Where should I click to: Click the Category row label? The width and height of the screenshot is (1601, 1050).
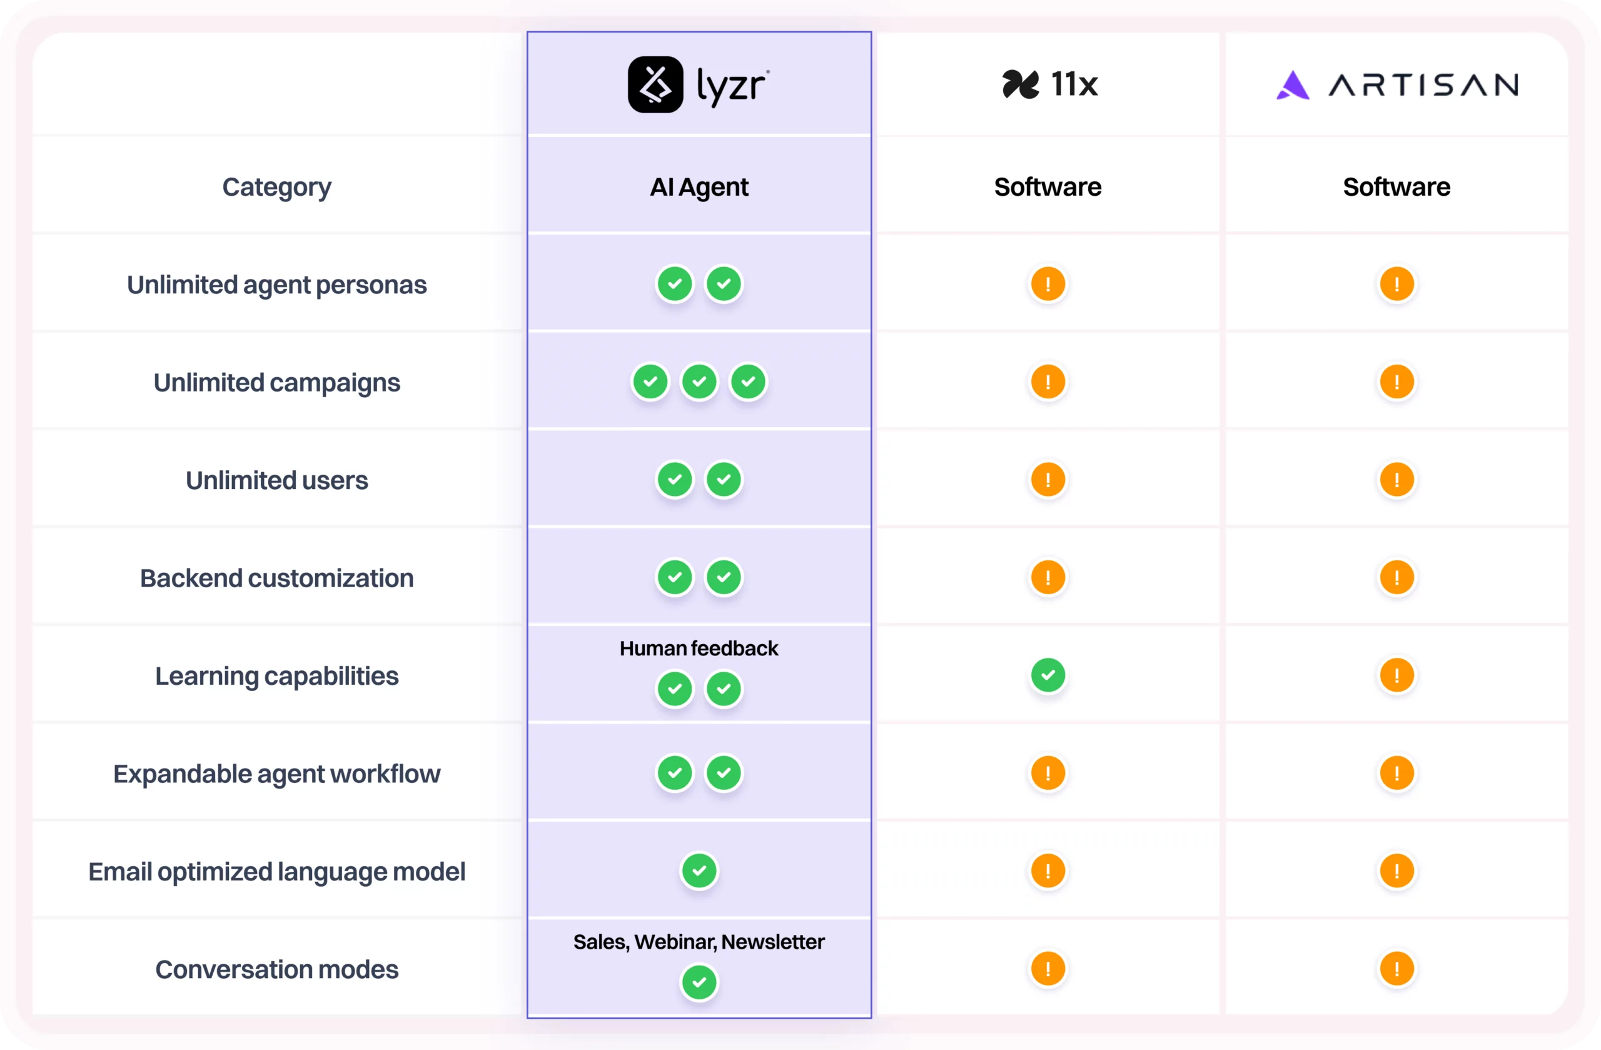[x=276, y=187]
